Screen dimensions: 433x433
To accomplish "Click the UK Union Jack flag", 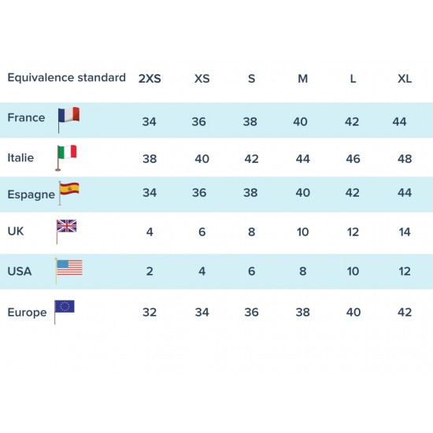I will coord(66,231).
